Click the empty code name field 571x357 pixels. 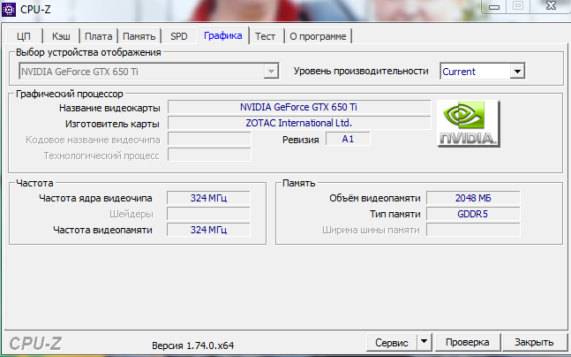209,140
